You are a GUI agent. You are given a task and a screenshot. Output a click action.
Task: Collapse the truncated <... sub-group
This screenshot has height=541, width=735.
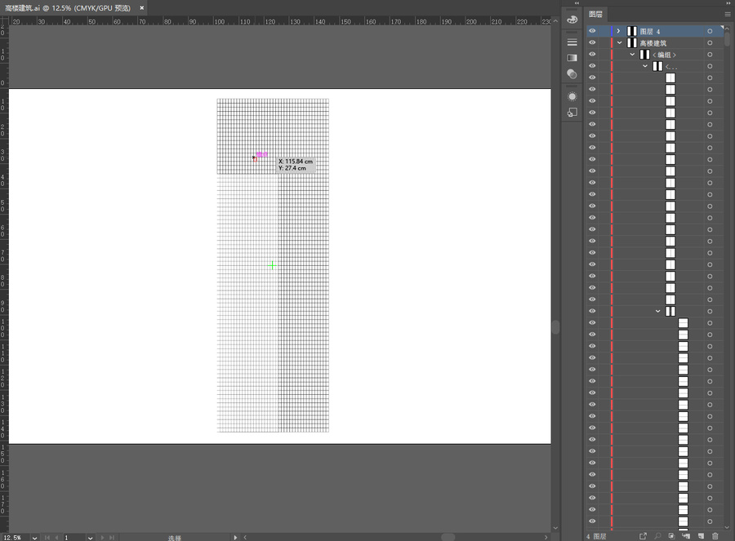pos(645,66)
